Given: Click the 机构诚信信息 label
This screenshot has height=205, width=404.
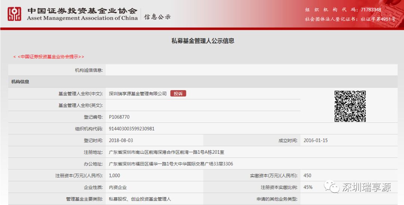Looking at the screenshot, I should pyautogui.click(x=89, y=70).
